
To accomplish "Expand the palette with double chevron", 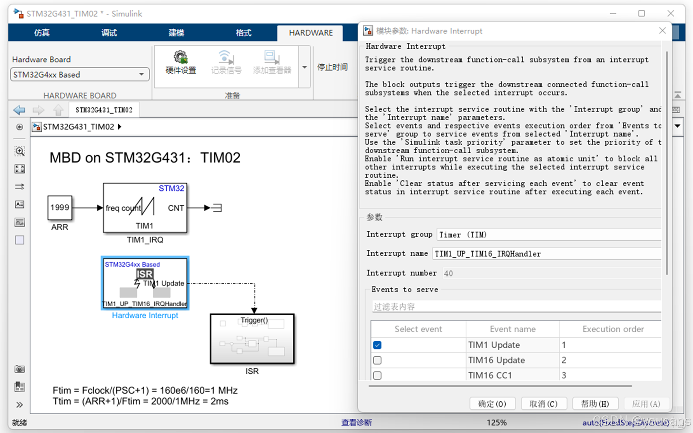I will (19, 405).
